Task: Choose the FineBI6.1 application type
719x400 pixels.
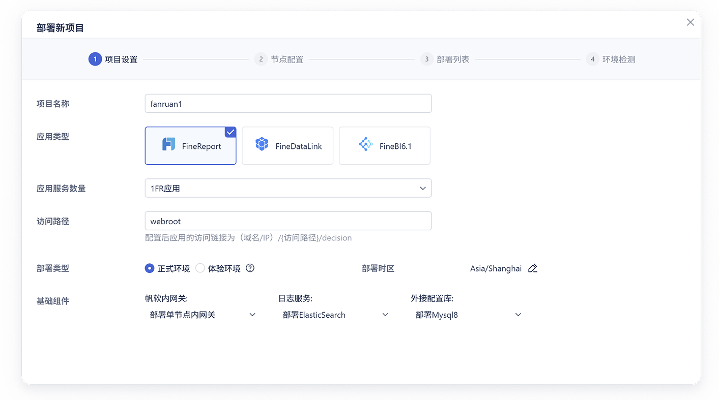Action: [x=385, y=146]
